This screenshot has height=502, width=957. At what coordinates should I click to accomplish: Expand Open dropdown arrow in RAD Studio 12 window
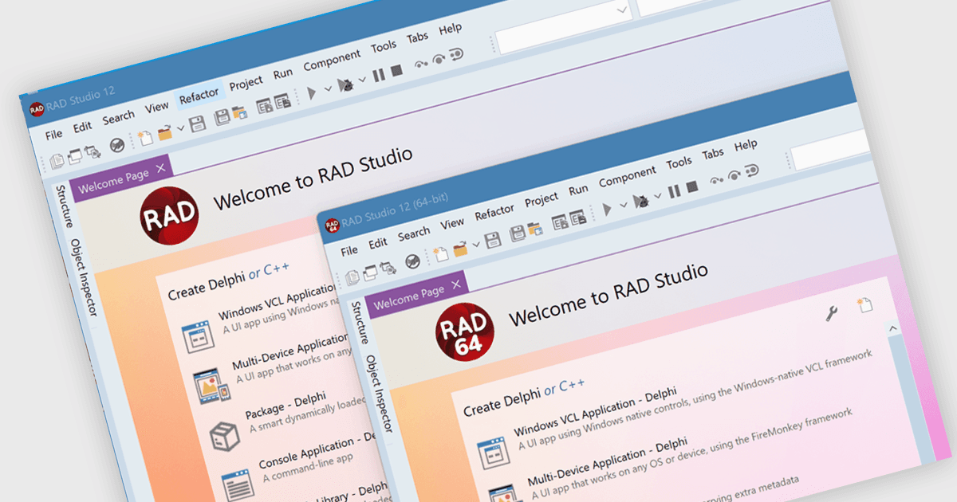(x=181, y=127)
